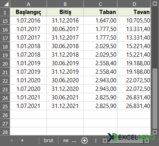
Task: Select Taban value in row 17
Action: tap(100, 38)
